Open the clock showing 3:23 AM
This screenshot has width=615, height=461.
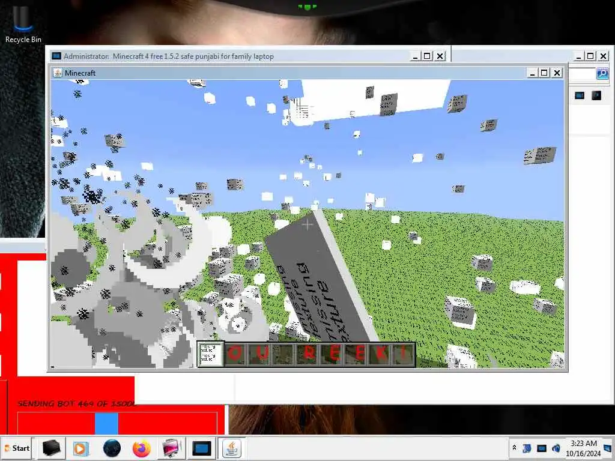click(x=583, y=448)
